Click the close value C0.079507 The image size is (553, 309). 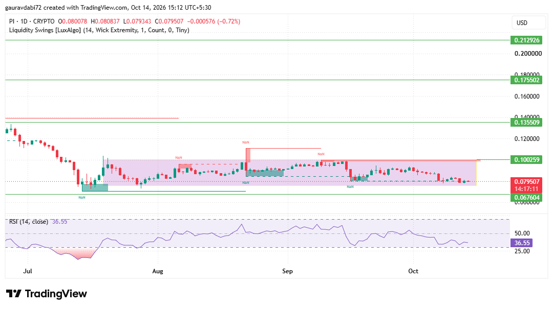169,21
